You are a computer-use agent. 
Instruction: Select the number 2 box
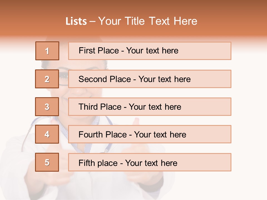tap(47, 79)
